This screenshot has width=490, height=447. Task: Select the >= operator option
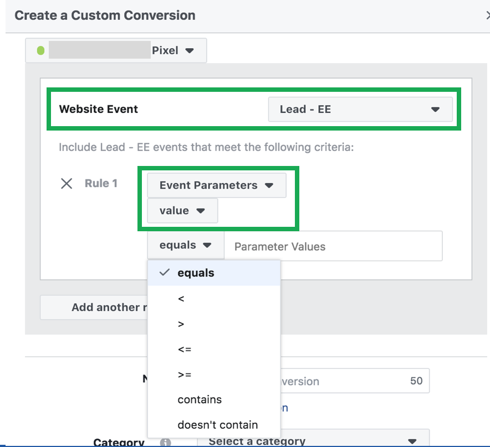pyautogui.click(x=184, y=375)
